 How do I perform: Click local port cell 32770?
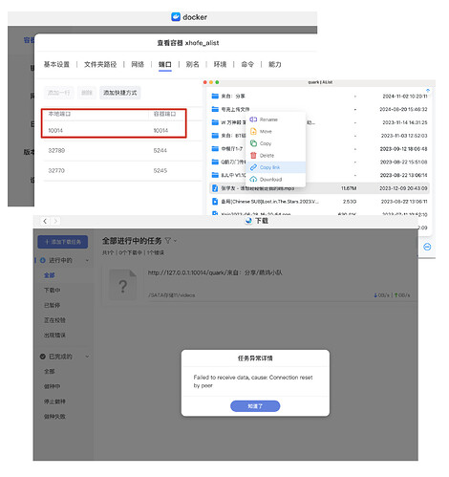click(56, 170)
